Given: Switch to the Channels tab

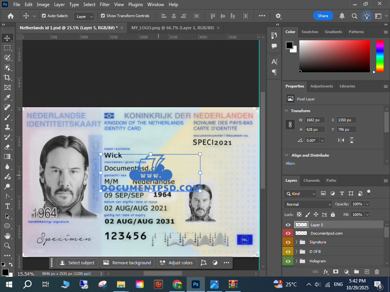Looking at the screenshot, I should 311,180.
